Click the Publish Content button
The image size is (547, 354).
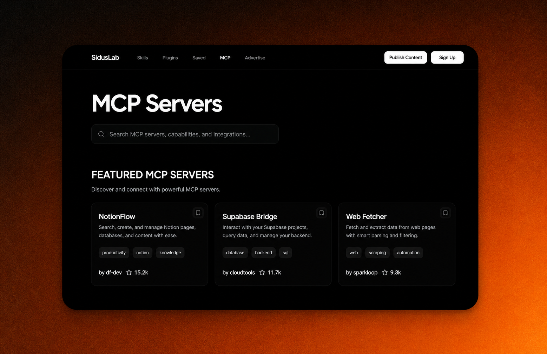click(406, 58)
